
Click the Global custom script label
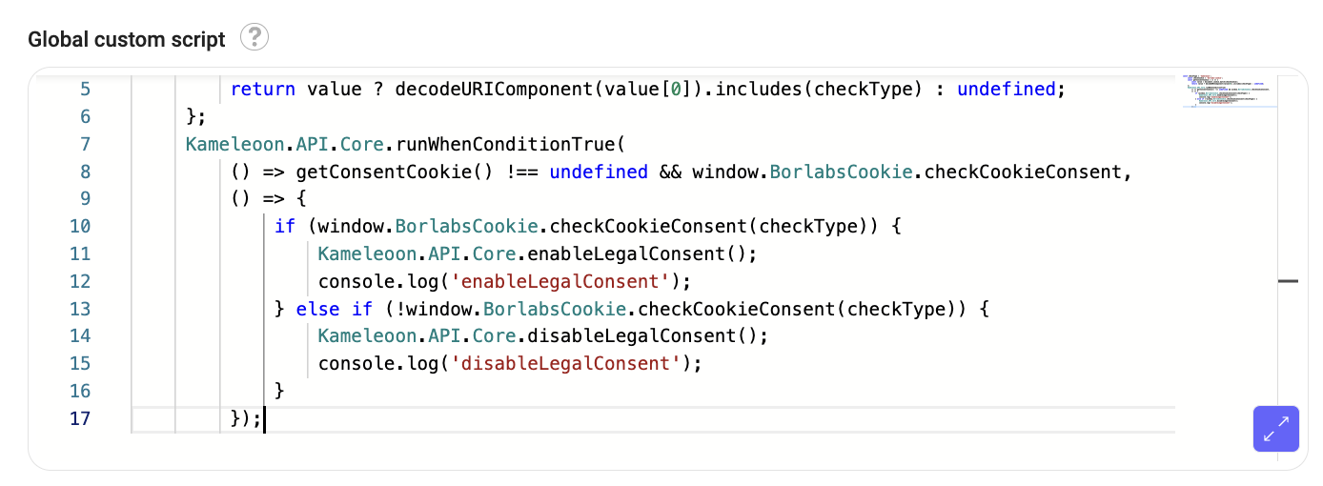(x=127, y=39)
